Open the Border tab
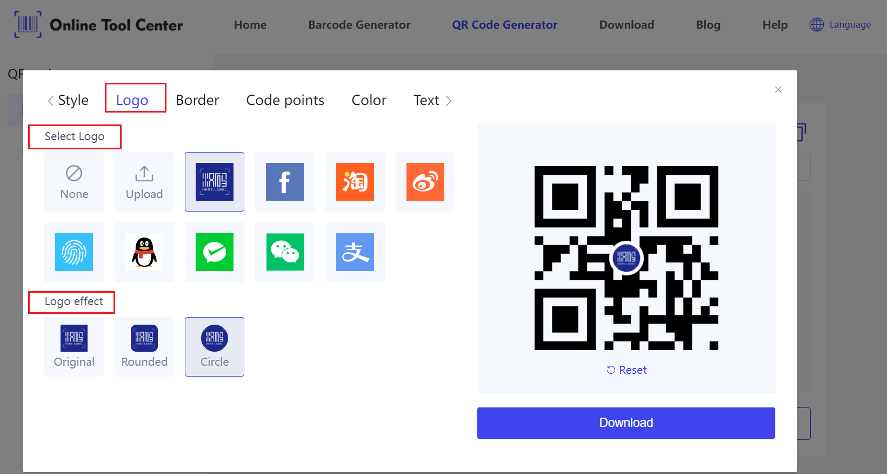 (197, 100)
